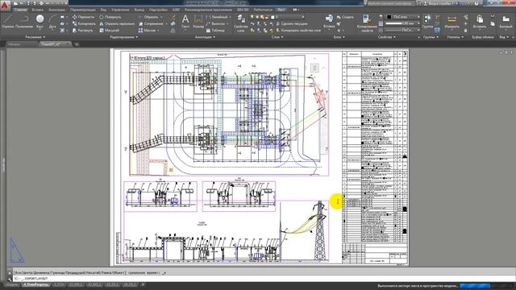Click Сделать текущим layer button
This screenshot has height=290, width=516.
[x=292, y=23]
